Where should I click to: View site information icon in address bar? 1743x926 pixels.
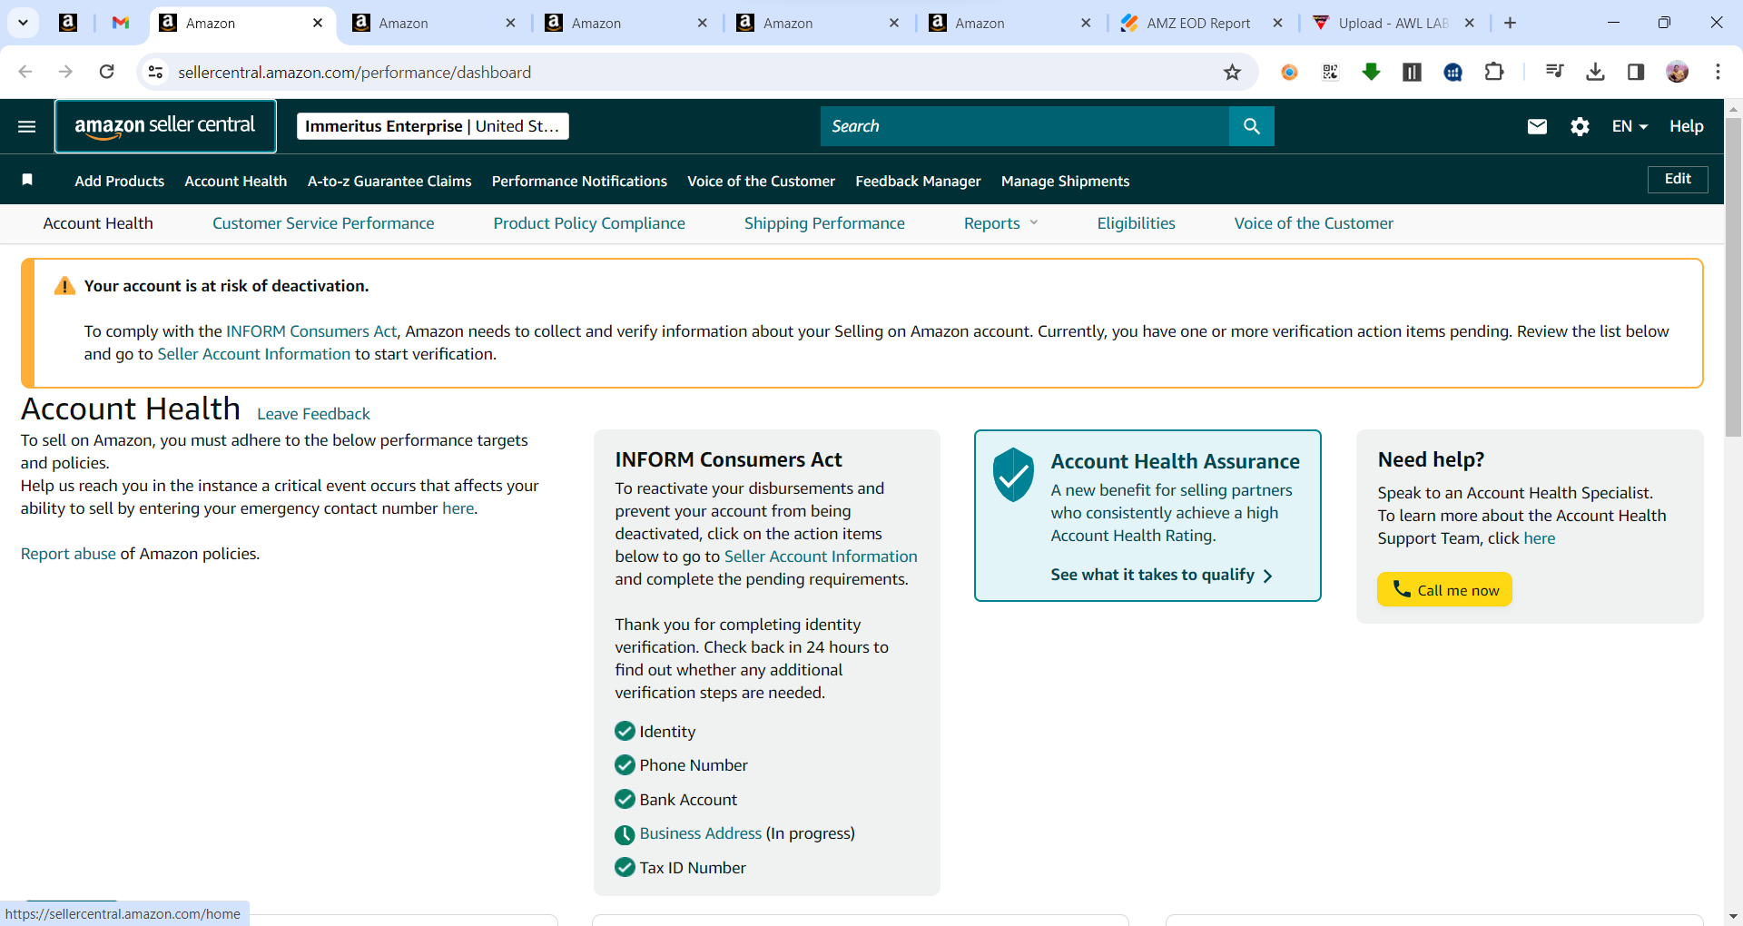[155, 72]
